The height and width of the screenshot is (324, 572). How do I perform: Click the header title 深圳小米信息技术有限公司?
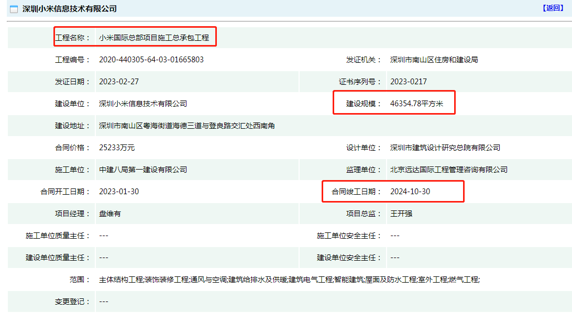[70, 9]
